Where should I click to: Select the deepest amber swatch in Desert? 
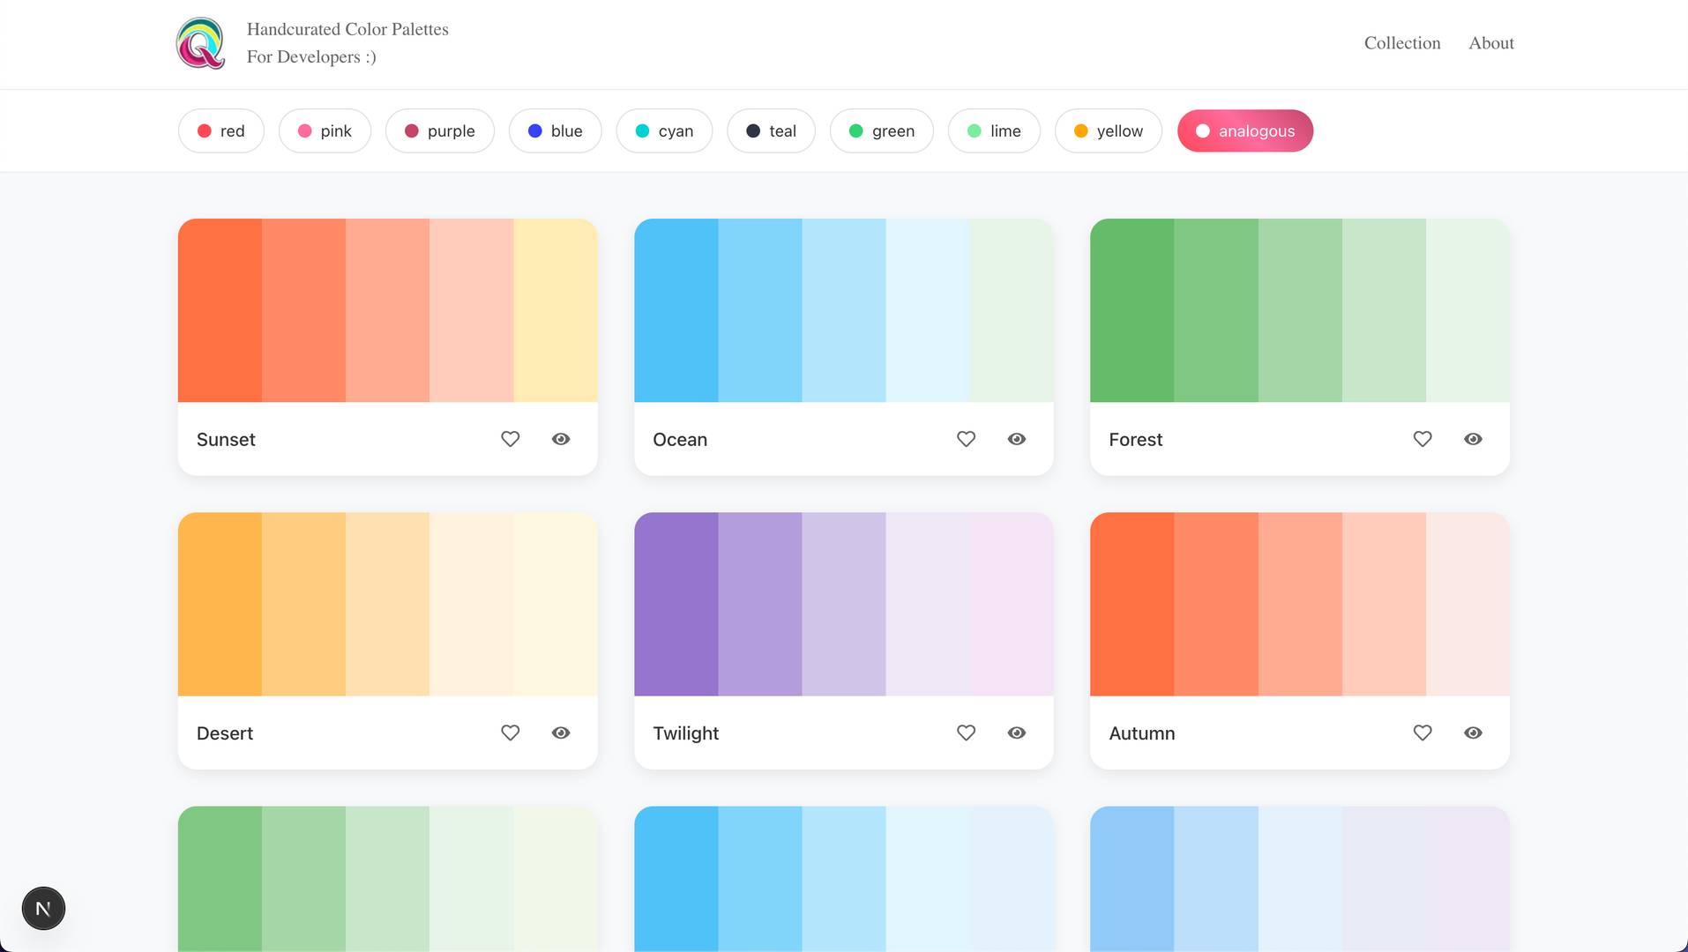(220, 604)
